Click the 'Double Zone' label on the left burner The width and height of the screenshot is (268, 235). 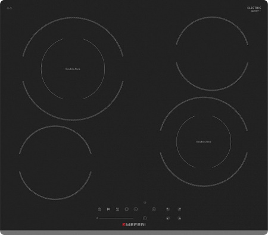(x=73, y=69)
